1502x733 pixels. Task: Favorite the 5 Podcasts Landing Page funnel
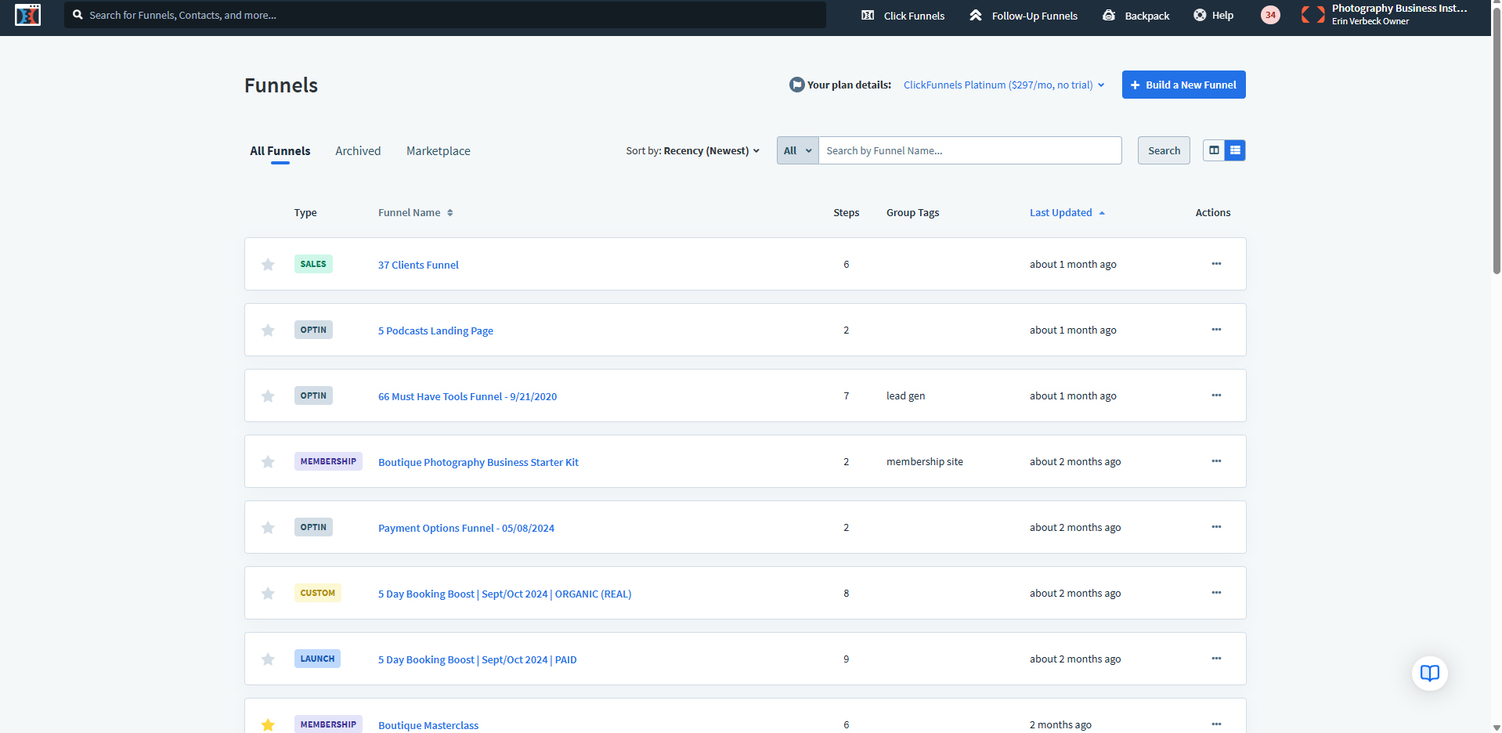point(268,330)
